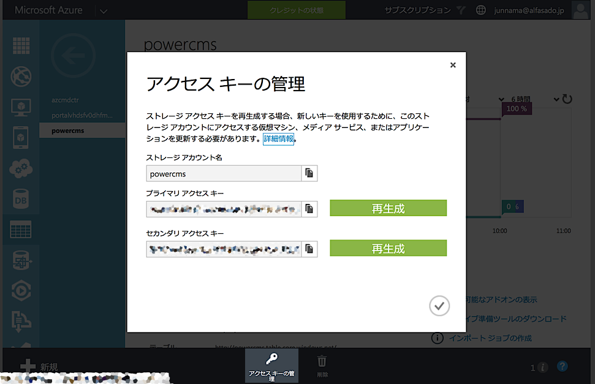The image size is (595, 384).
Task: Click the 100 % chart marker
Action: point(517,109)
